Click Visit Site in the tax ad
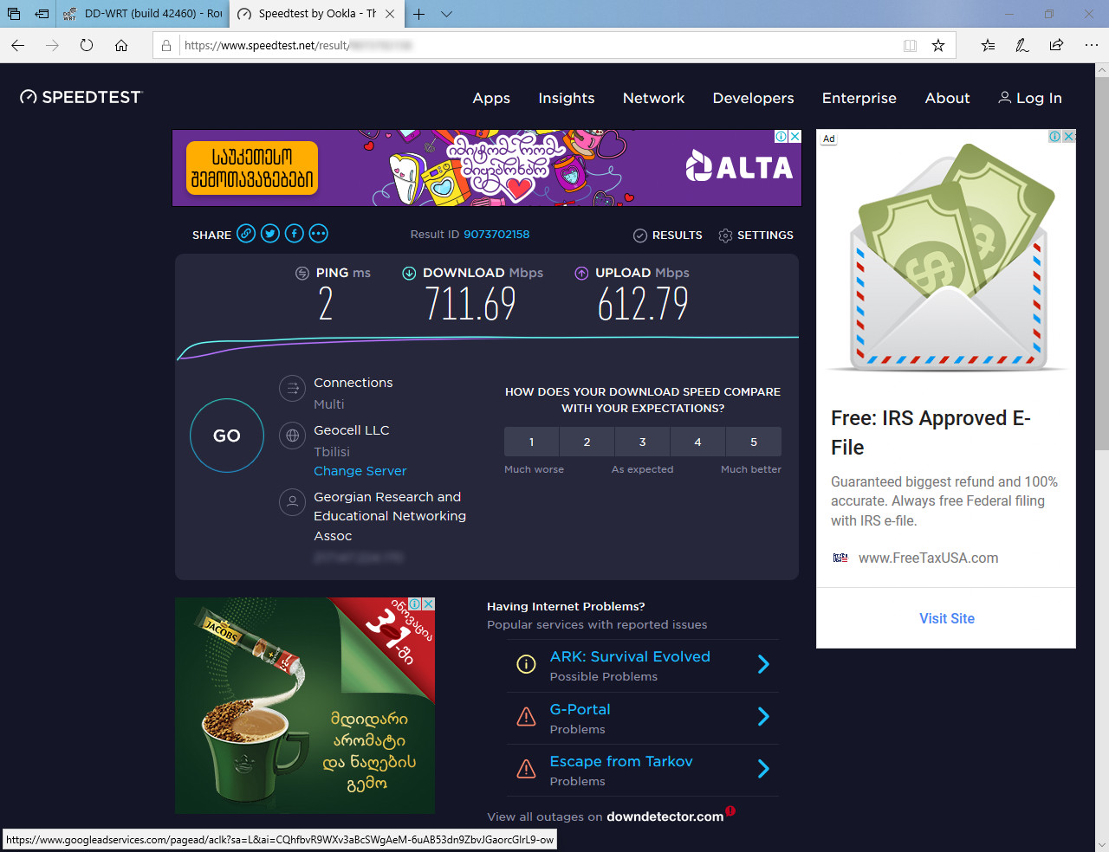Image resolution: width=1109 pixels, height=852 pixels. (947, 618)
